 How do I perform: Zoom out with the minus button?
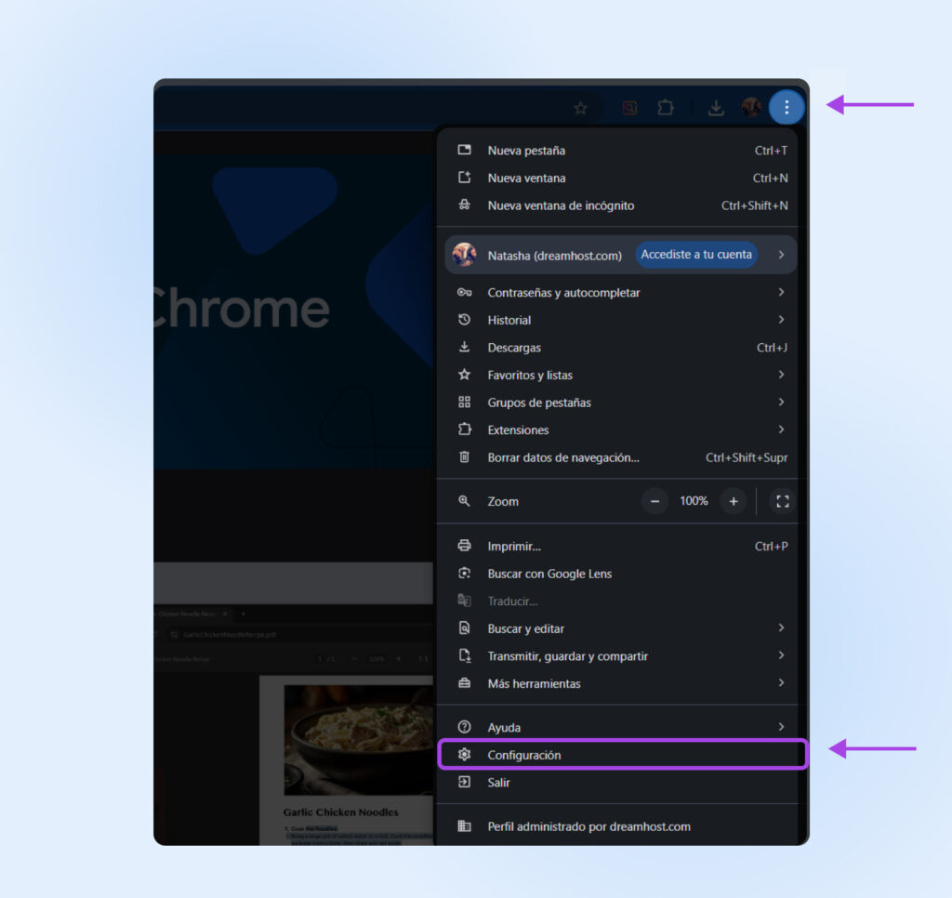click(x=654, y=502)
